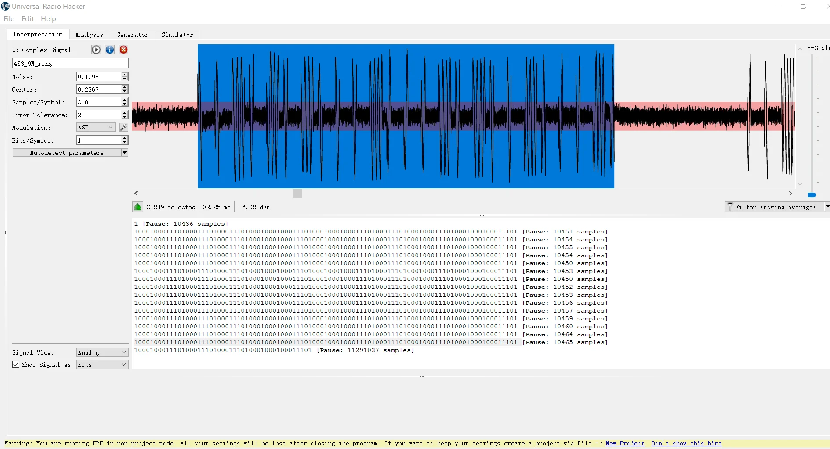Expand the Autodetect parameters dropdown arrow
Screen dimensions: 830x449
click(125, 153)
